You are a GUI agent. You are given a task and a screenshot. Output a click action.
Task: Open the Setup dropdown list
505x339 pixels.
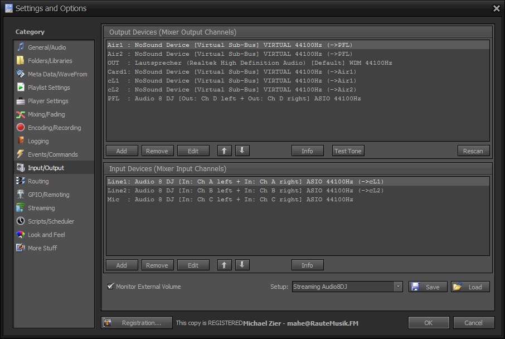[398, 287]
